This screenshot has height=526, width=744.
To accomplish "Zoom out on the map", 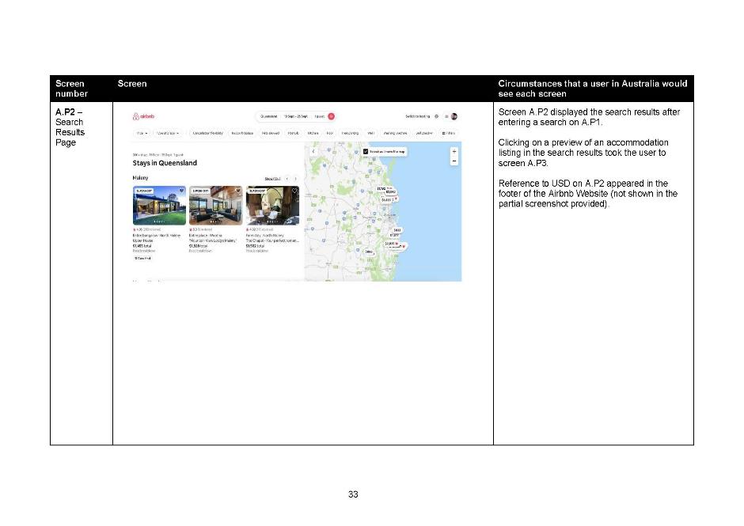I will click(454, 161).
